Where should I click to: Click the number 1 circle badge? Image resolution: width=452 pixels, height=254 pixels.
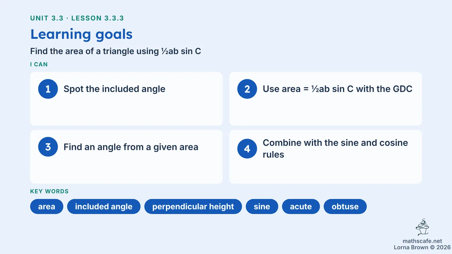[x=48, y=89]
